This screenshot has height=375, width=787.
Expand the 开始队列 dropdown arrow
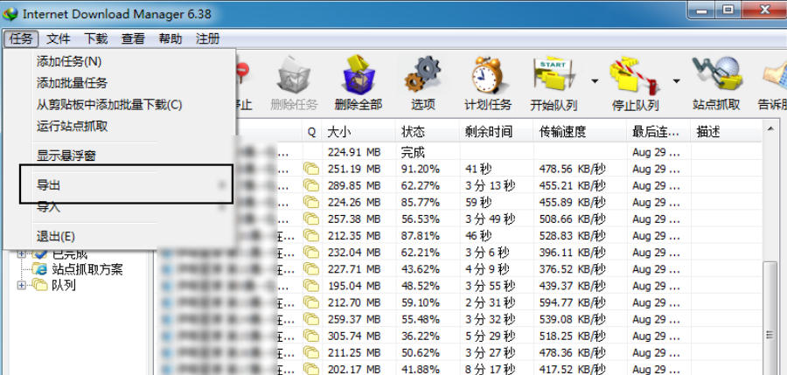595,80
